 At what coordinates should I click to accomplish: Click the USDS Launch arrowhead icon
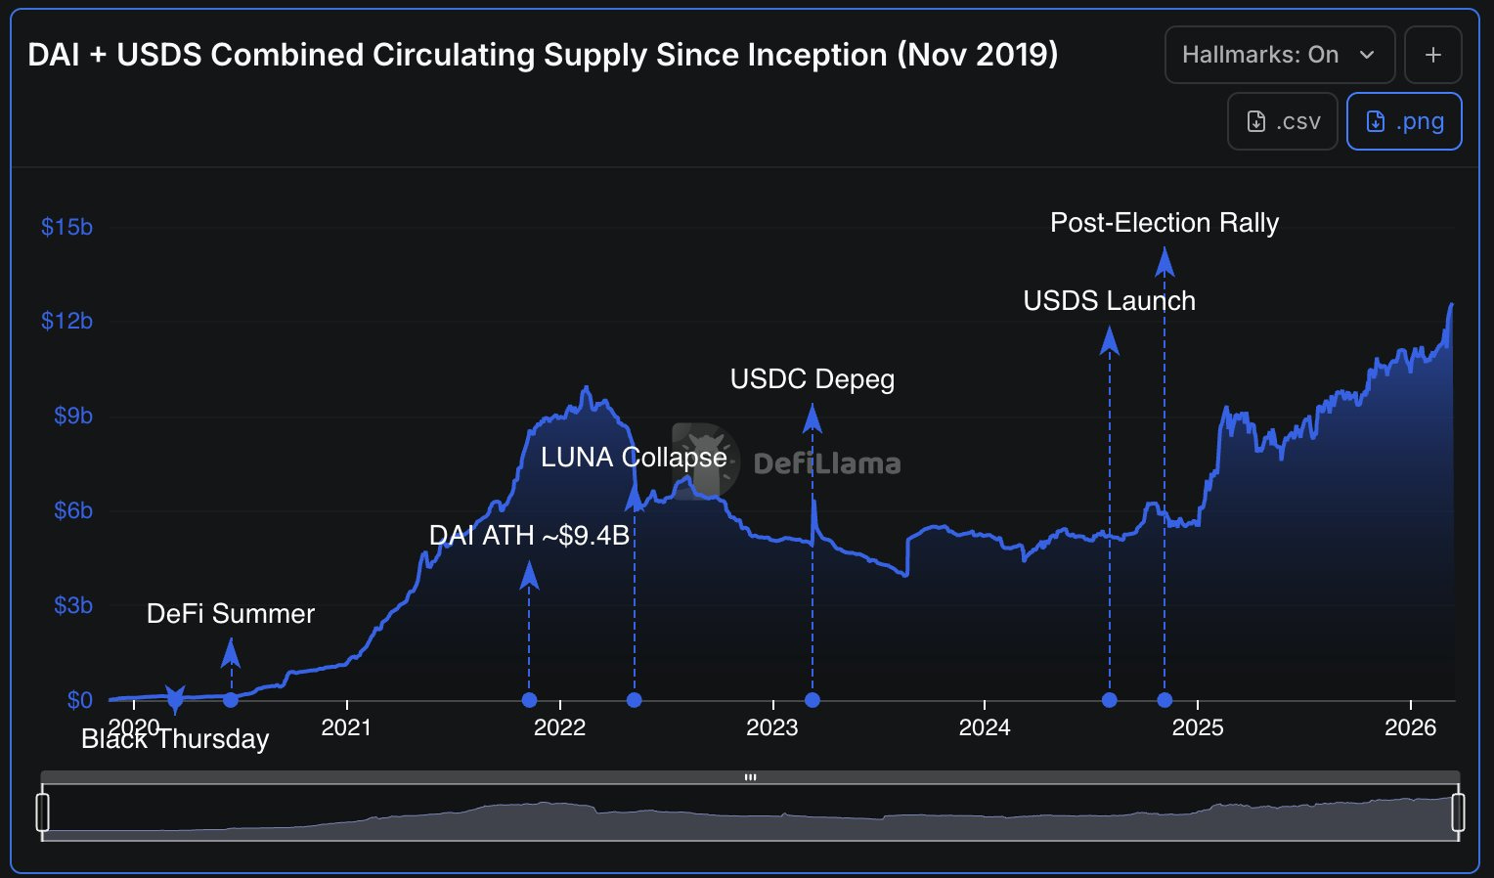tap(1110, 339)
